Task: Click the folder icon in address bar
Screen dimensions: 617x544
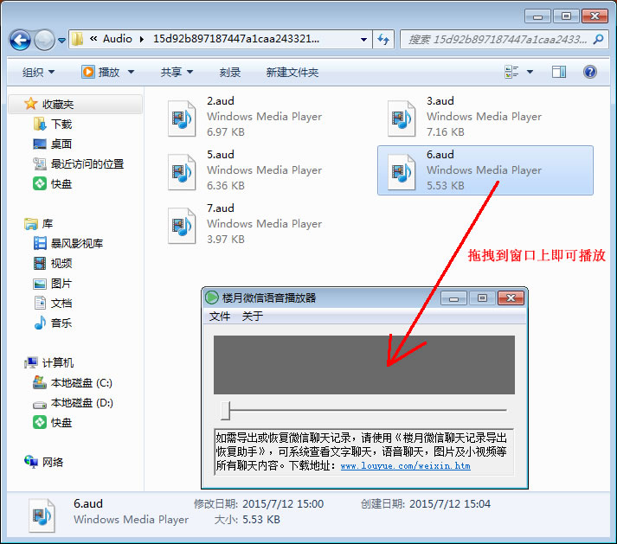Action: (78, 39)
